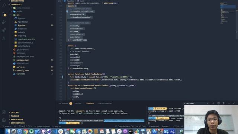Screen dimensions: 238x134
Task: Switch to the TERMINAL tab
Action: [x=90, y=103]
